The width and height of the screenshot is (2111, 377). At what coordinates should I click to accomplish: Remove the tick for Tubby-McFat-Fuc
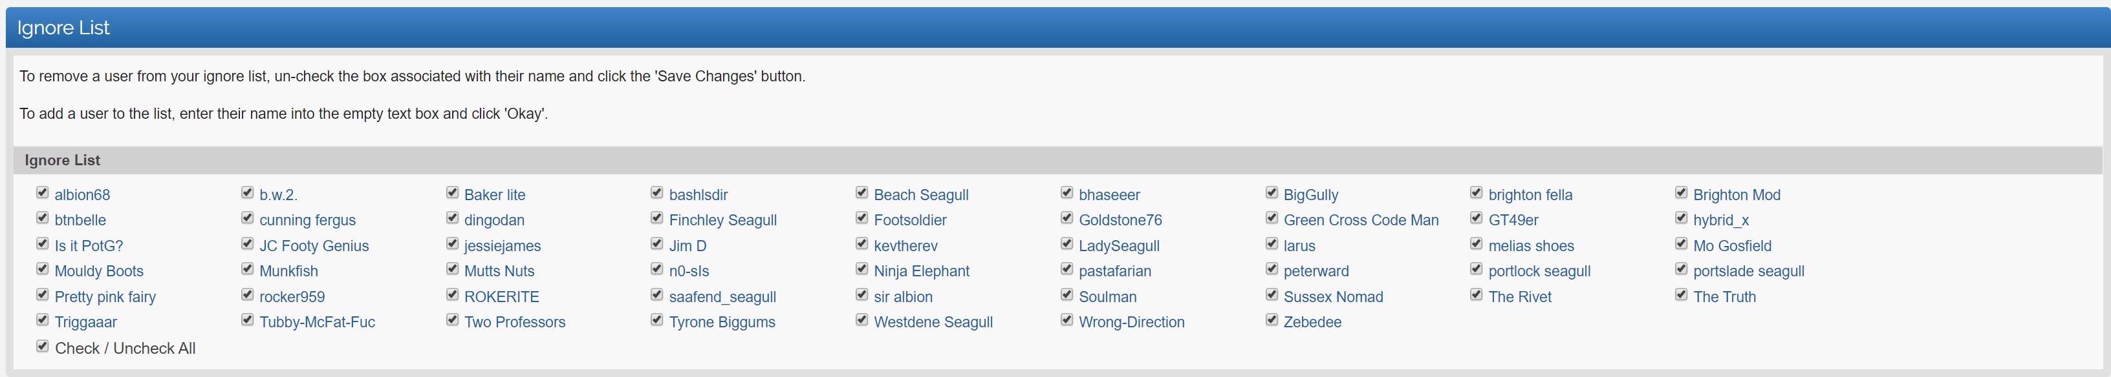(248, 320)
